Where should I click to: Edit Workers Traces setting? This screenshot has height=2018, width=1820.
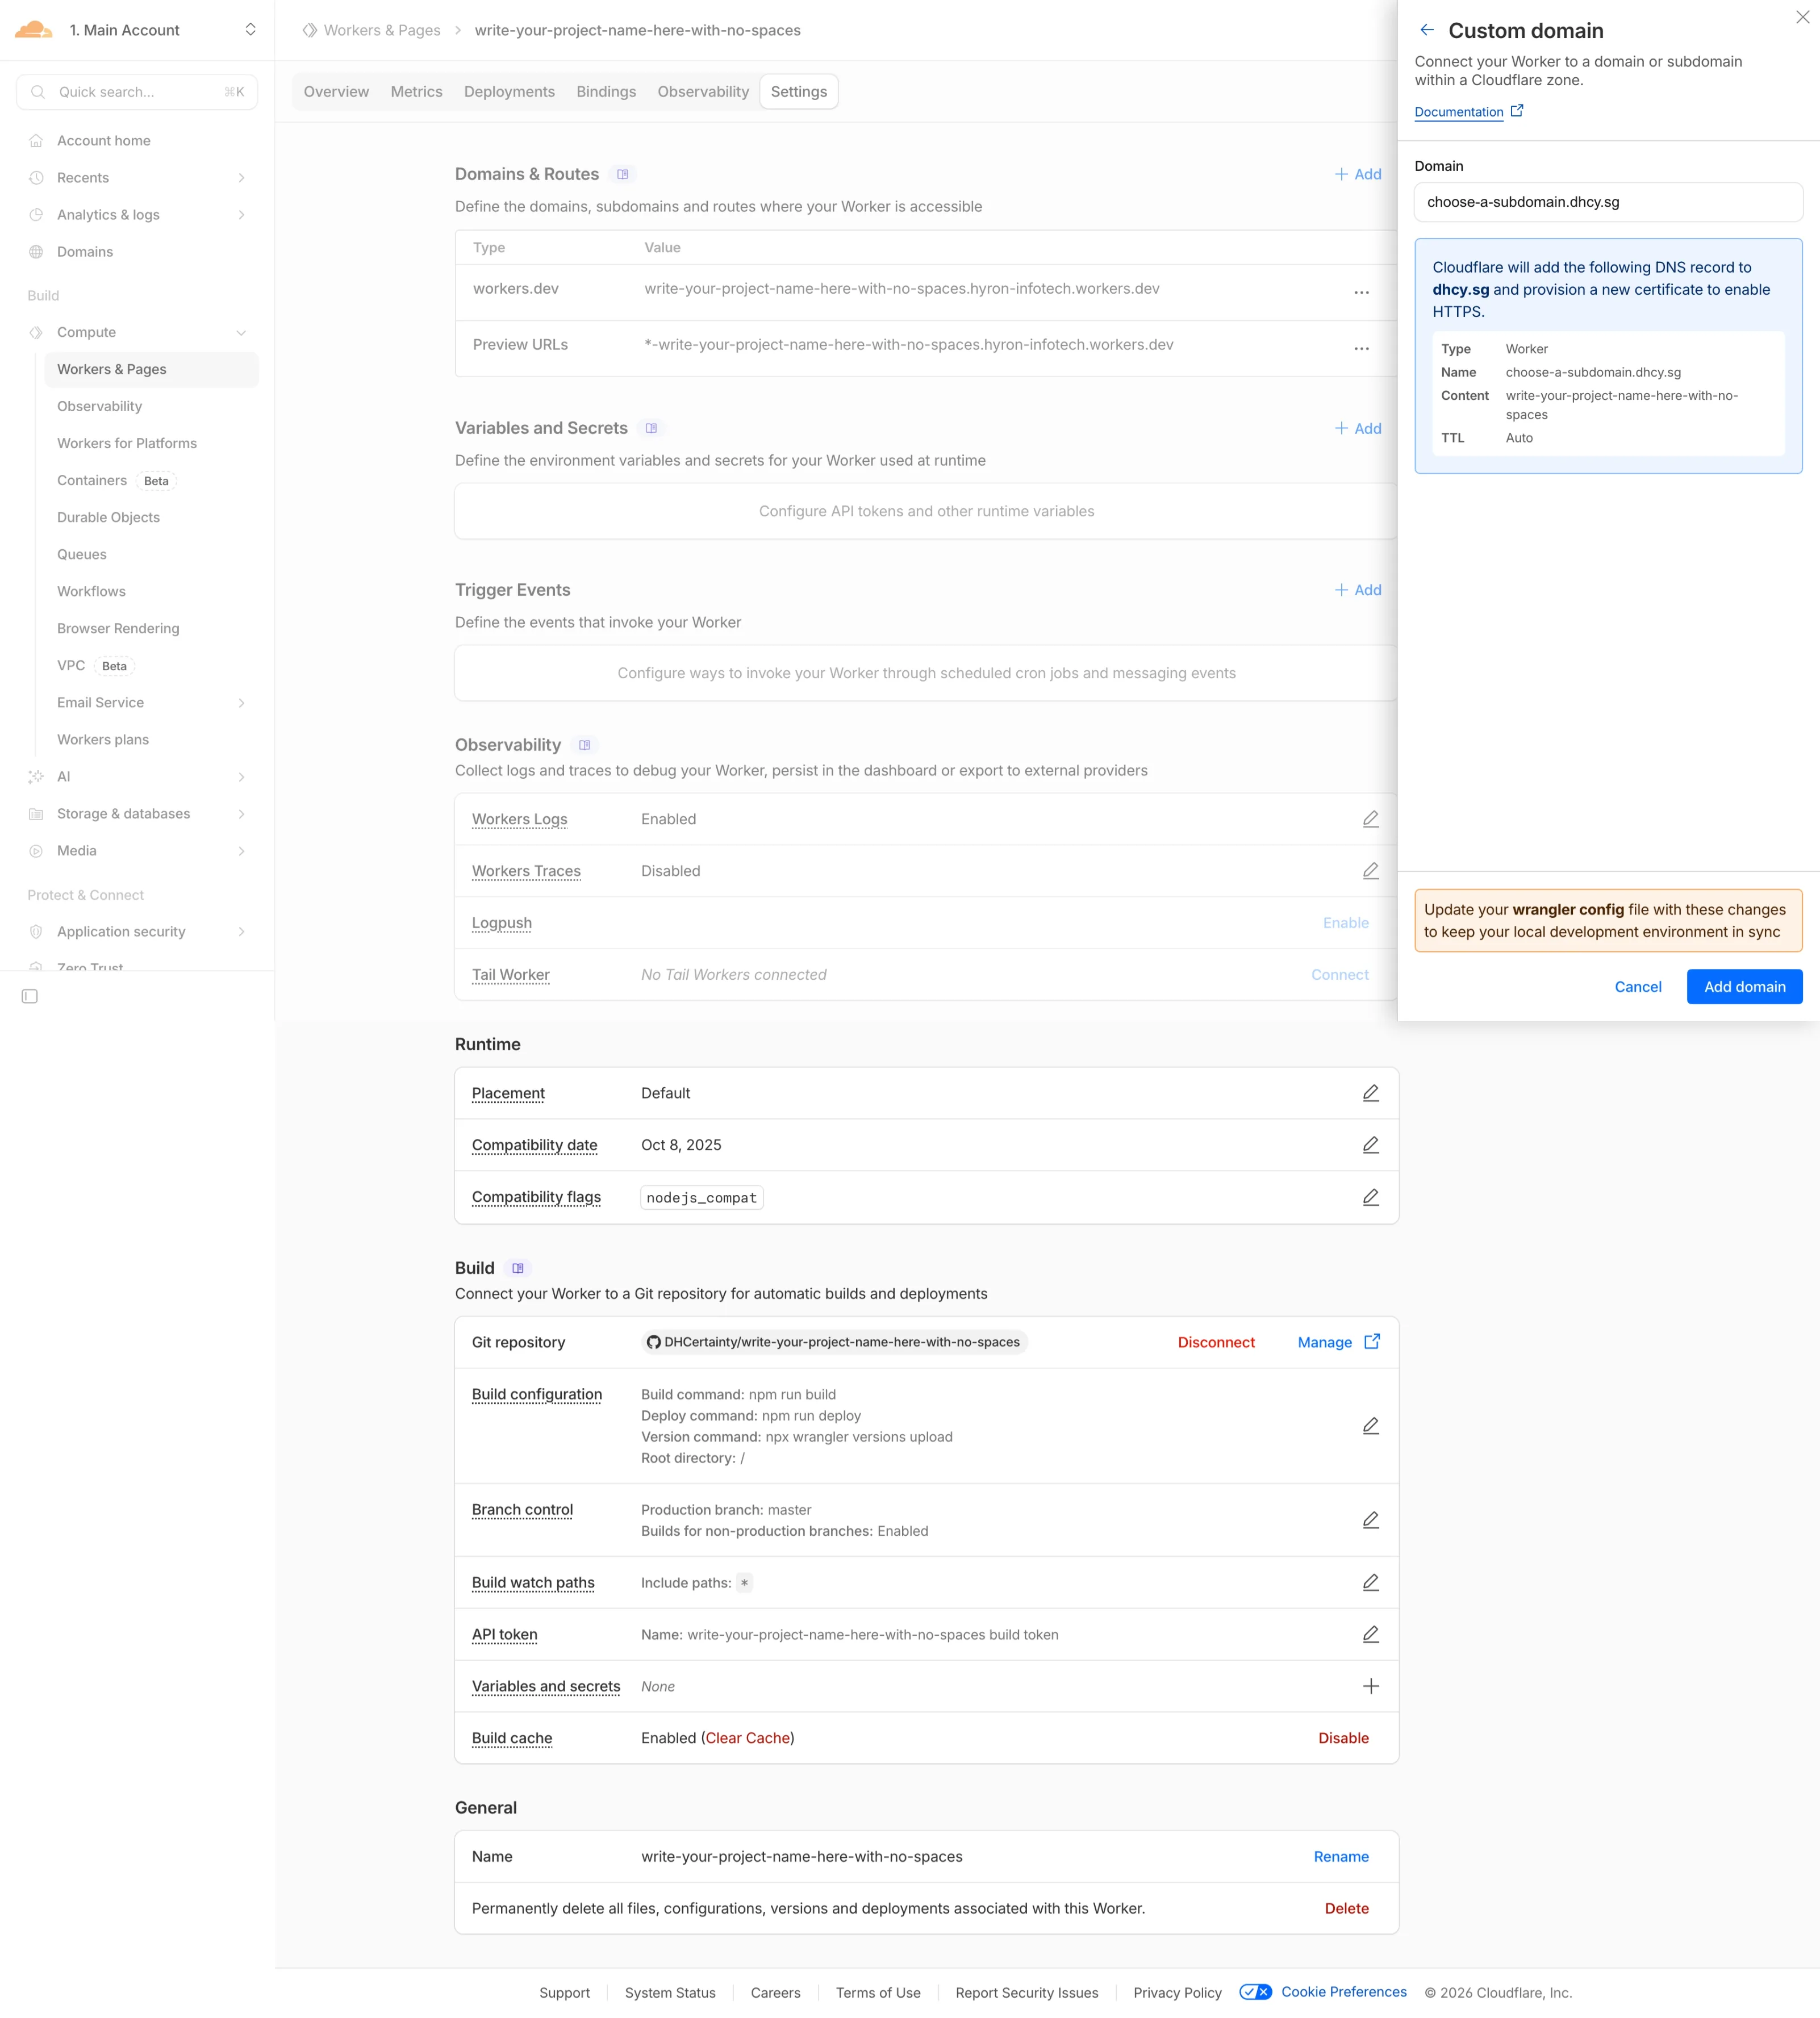pos(1371,872)
